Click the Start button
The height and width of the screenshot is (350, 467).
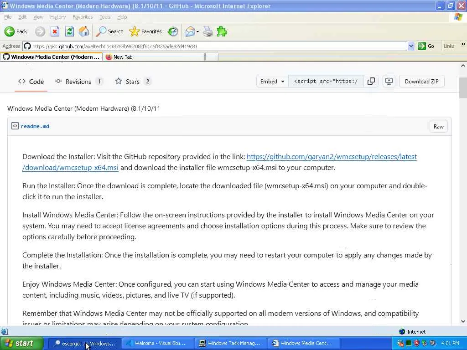(21, 343)
